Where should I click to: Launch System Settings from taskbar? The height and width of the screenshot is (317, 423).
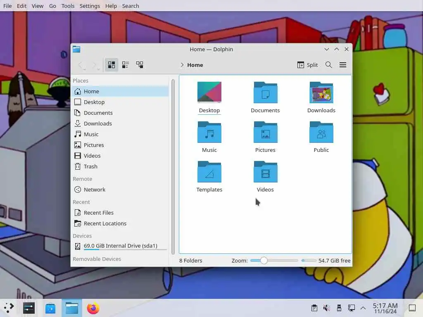[29, 308]
